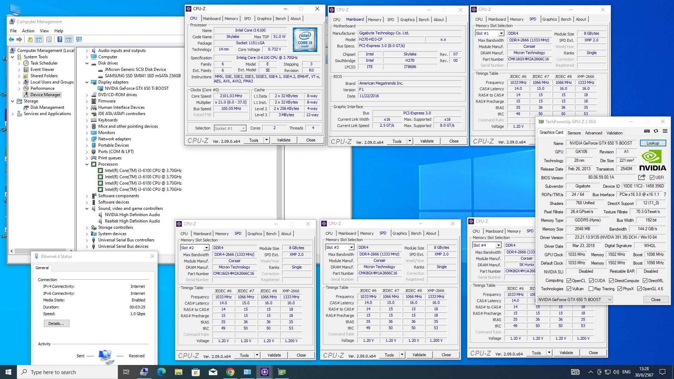Image resolution: width=674 pixels, height=379 pixels.
Task: Collapse the Processors node in Device Manager
Action: [87, 164]
